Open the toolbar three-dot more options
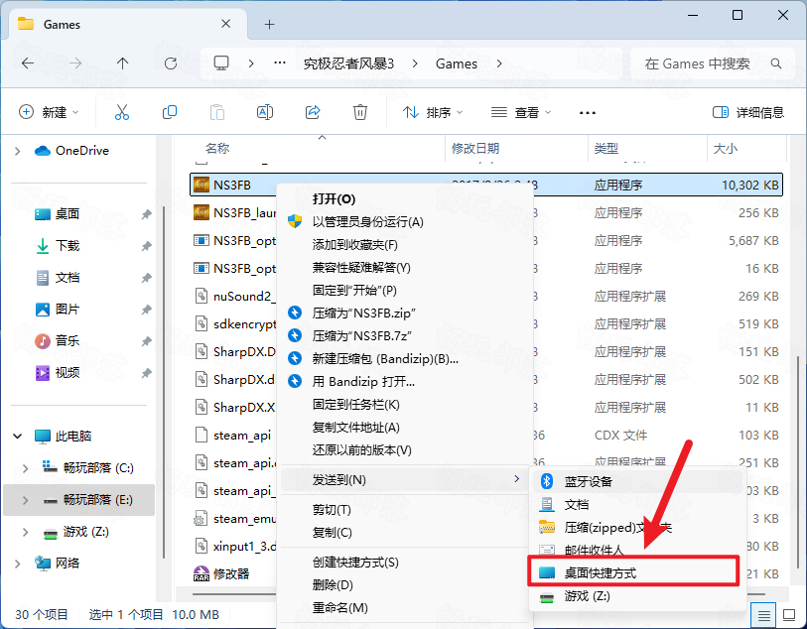807x629 pixels. pyautogui.click(x=588, y=113)
